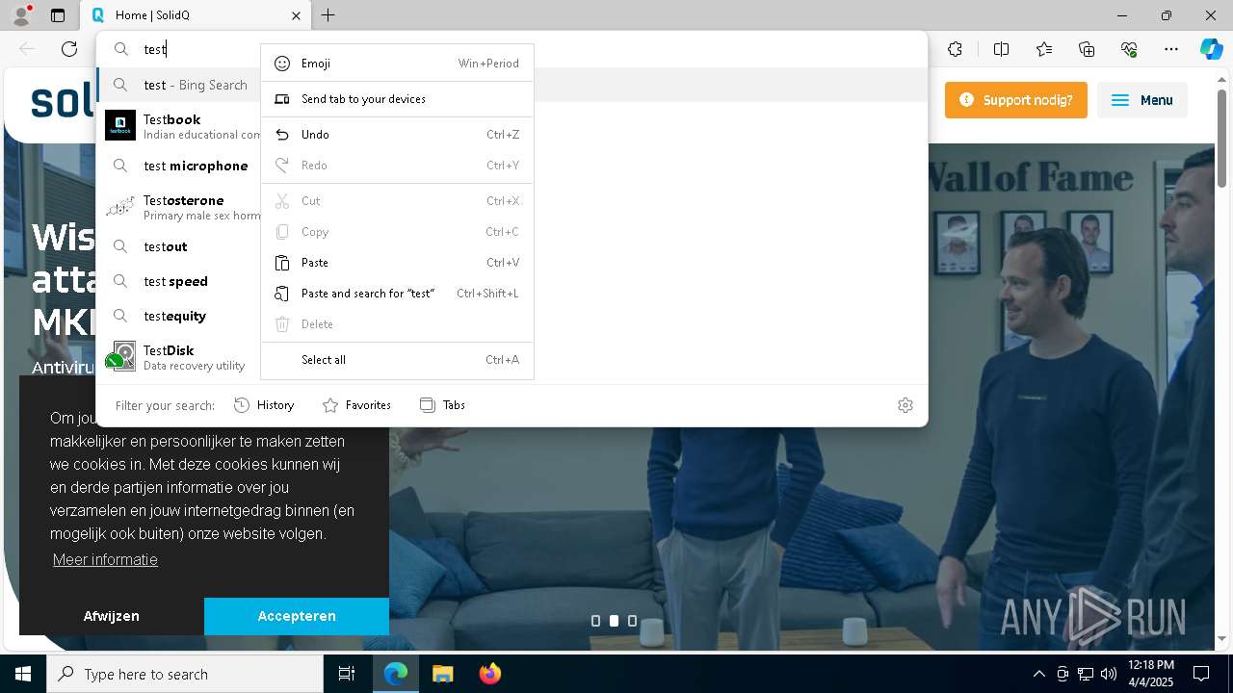
Task: Open search settings gear in dropdown
Action: click(905, 405)
